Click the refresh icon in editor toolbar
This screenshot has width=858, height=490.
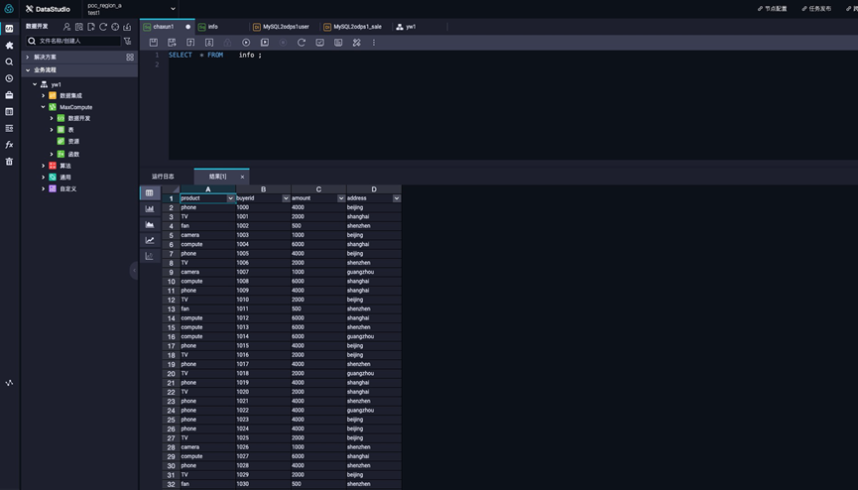302,43
